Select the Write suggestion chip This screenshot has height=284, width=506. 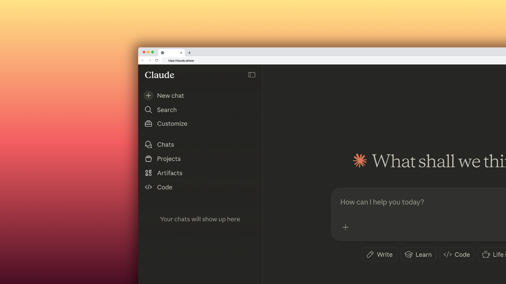tap(379, 254)
